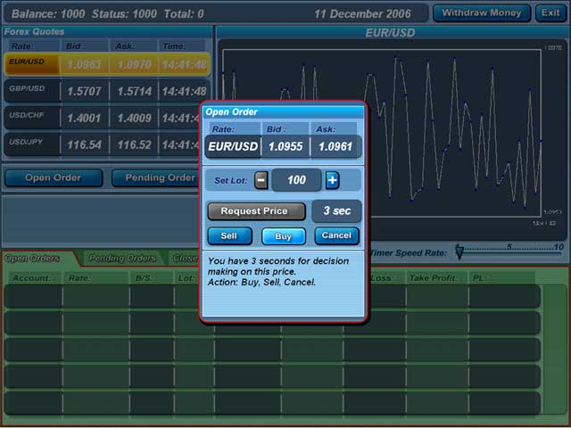This screenshot has height=428, width=571.
Task: Increase lot size with plus button
Action: (332, 180)
